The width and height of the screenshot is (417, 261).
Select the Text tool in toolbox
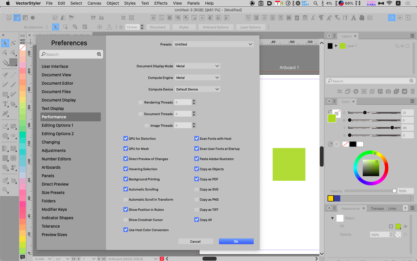[5, 104]
